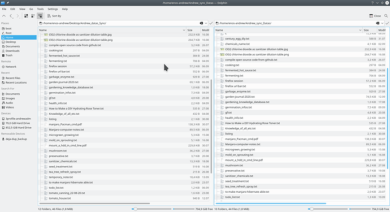390x212 pixels.
Task: Click the left pane vertical scrollbar
Action: (211, 127)
